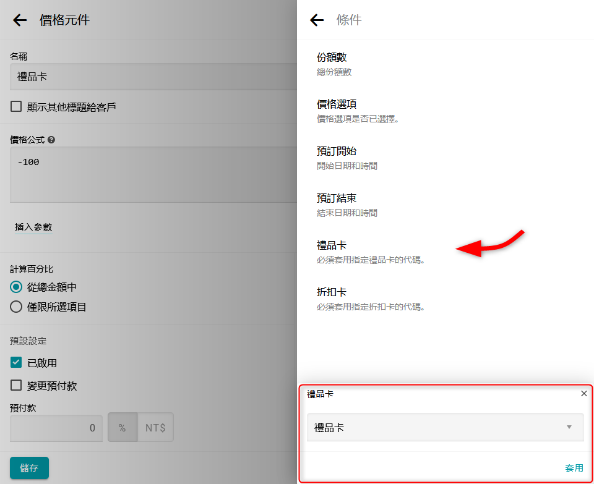Toggle 顯示其他標題給客戶 checkbox
This screenshot has width=594, height=484.
pyautogui.click(x=16, y=107)
